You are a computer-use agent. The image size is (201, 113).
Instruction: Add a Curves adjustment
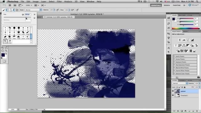(188, 40)
